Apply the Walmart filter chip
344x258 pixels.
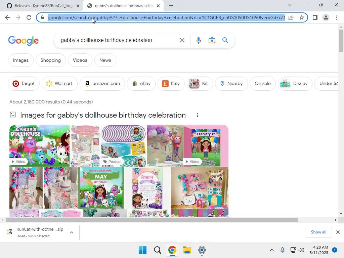tap(59, 84)
